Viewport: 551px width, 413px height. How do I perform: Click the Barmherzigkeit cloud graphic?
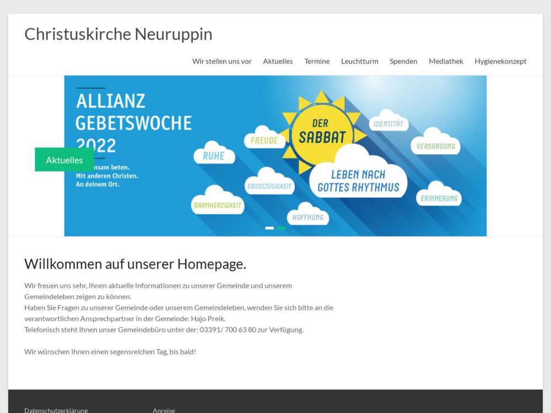[x=218, y=205]
